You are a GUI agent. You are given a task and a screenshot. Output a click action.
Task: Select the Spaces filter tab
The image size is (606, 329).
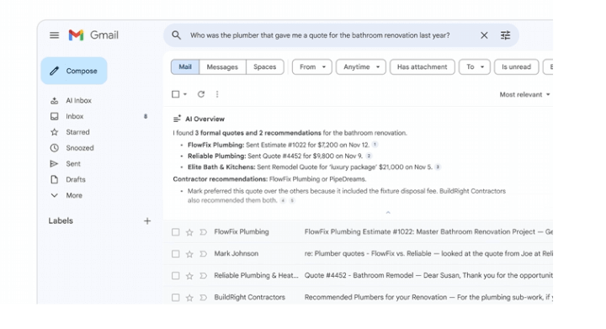coord(265,66)
